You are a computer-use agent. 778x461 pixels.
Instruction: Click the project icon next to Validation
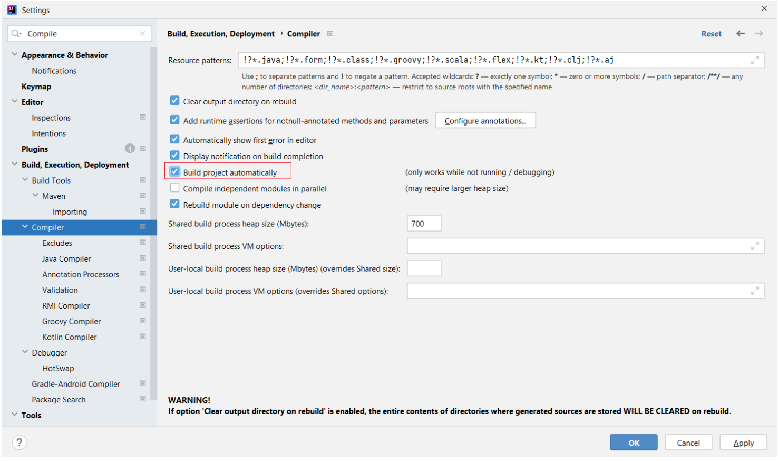coord(143,290)
